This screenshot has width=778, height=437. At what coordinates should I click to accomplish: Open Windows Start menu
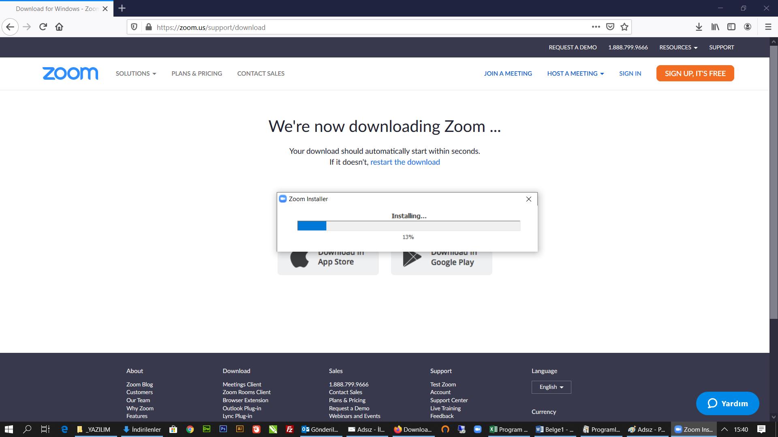(x=9, y=429)
